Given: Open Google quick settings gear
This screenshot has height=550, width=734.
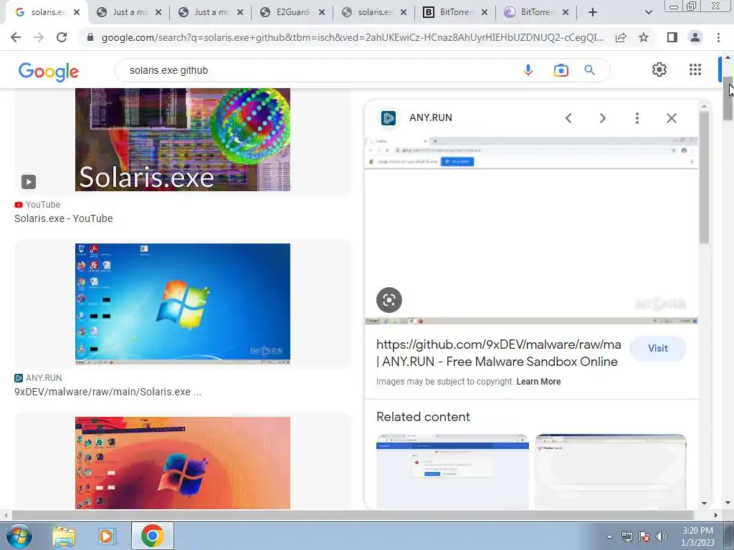Looking at the screenshot, I should pyautogui.click(x=659, y=69).
